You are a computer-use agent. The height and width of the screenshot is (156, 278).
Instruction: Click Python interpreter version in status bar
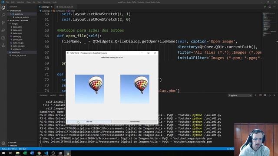[x=9, y=149]
